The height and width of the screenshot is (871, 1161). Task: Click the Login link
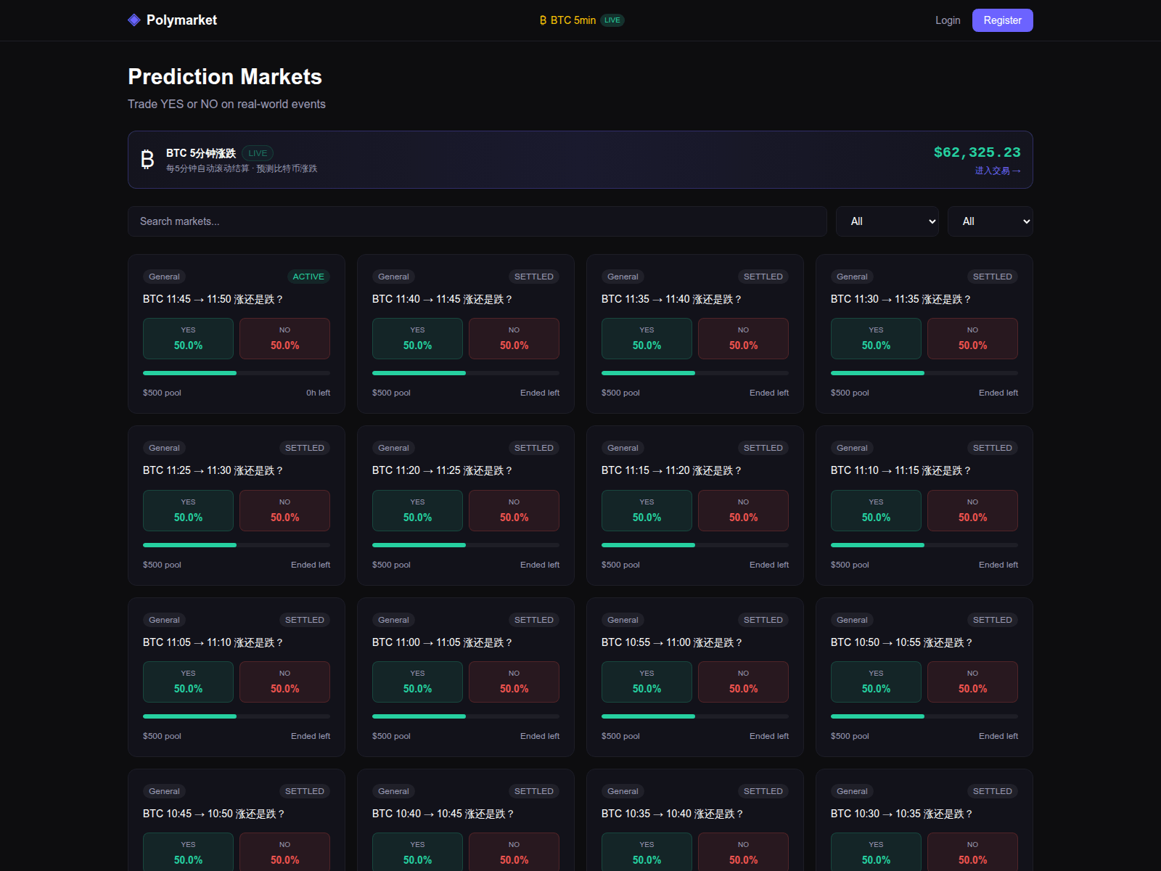coord(948,20)
